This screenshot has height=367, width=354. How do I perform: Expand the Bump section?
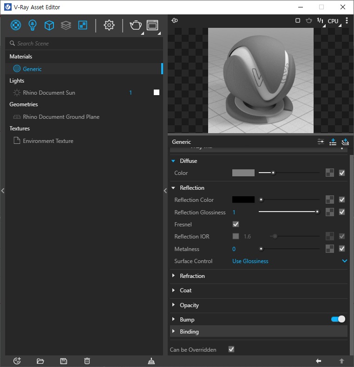(173, 319)
